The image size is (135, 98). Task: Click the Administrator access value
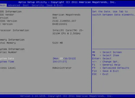(x=62, y=68)
